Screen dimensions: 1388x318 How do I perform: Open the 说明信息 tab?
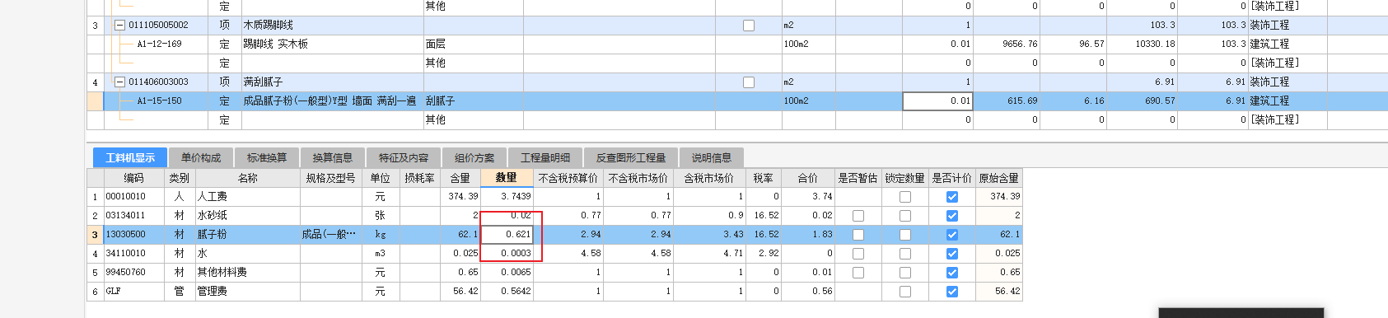pyautogui.click(x=712, y=157)
